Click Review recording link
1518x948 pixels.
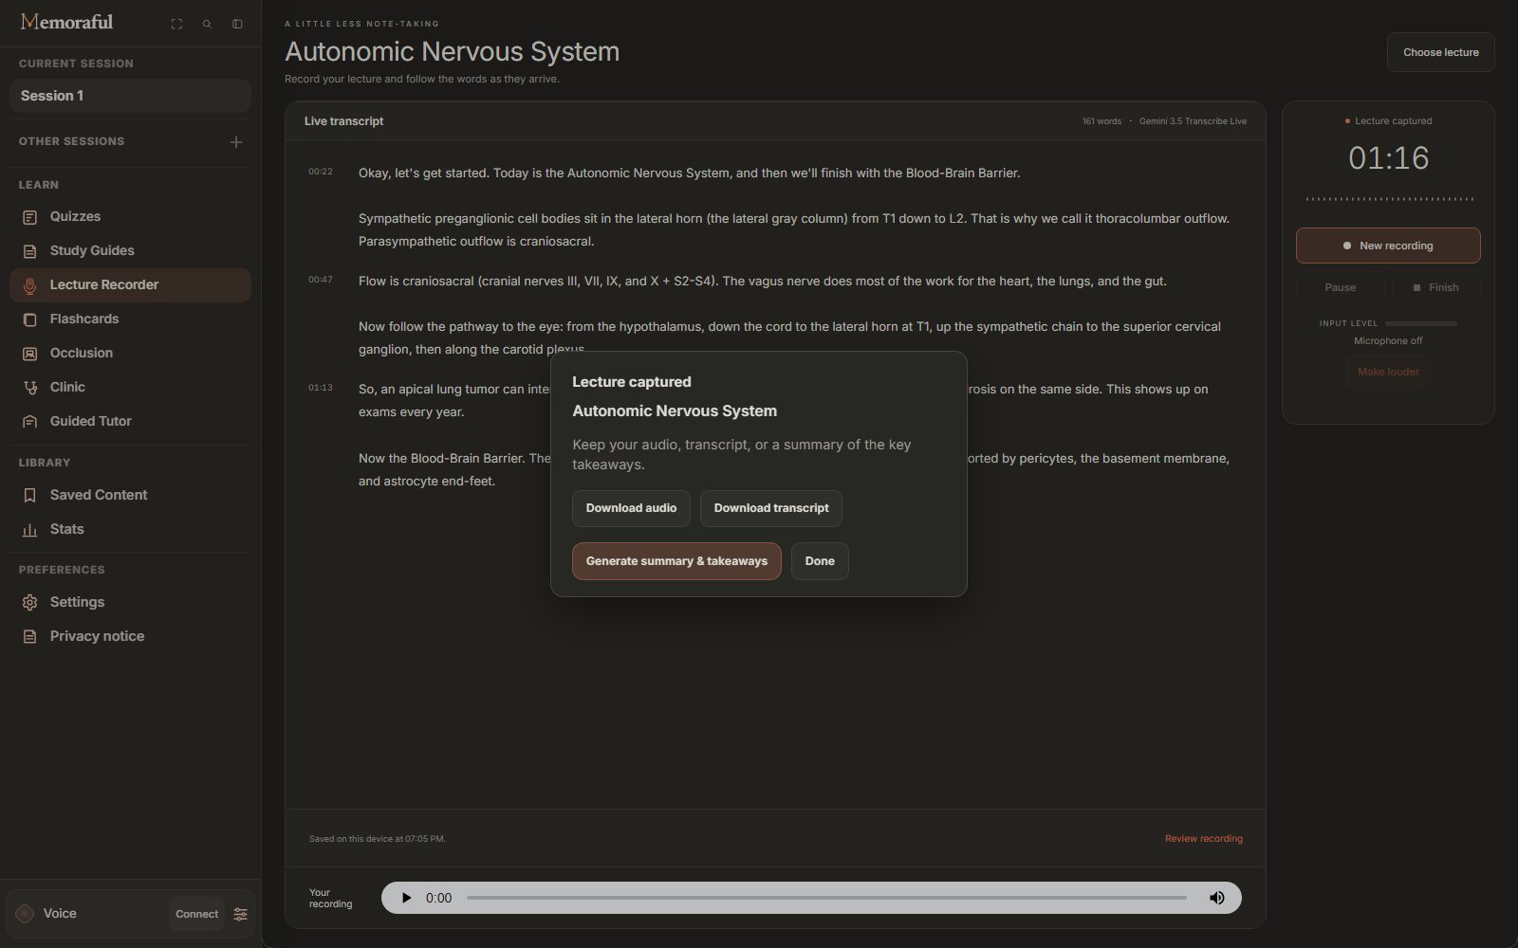pos(1203,839)
